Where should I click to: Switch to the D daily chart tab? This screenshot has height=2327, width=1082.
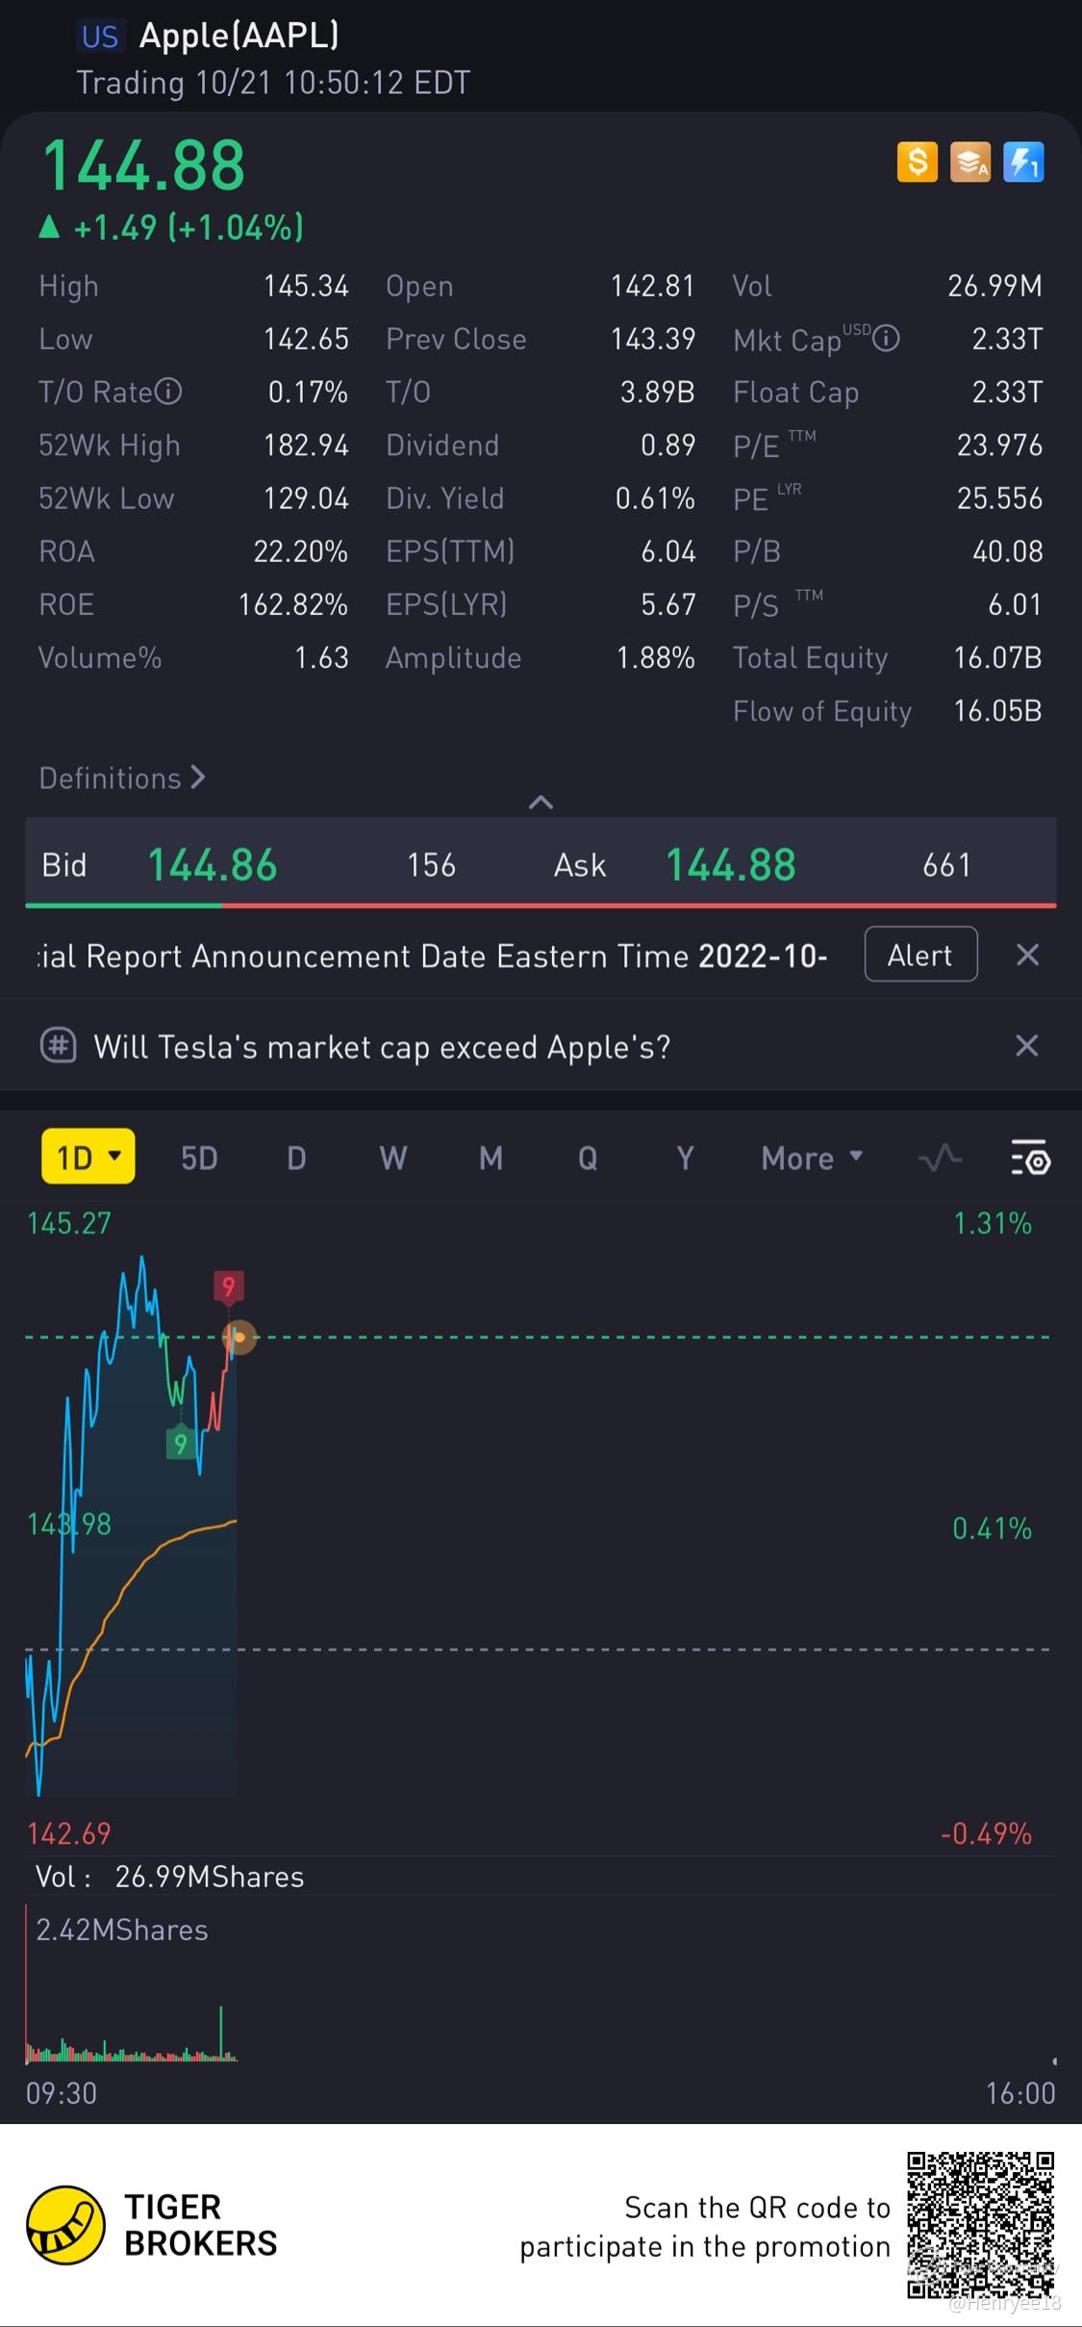pos(296,1158)
